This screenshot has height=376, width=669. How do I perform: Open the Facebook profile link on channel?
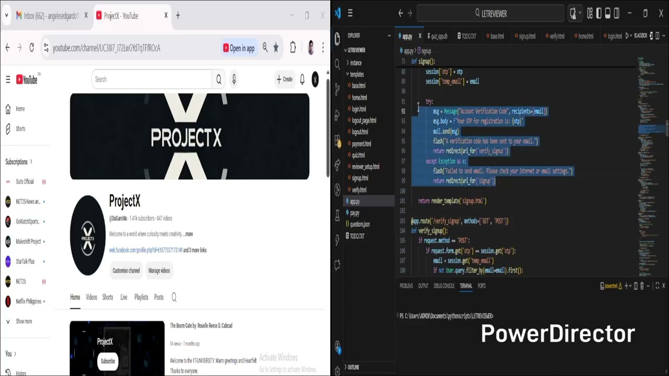(x=146, y=250)
